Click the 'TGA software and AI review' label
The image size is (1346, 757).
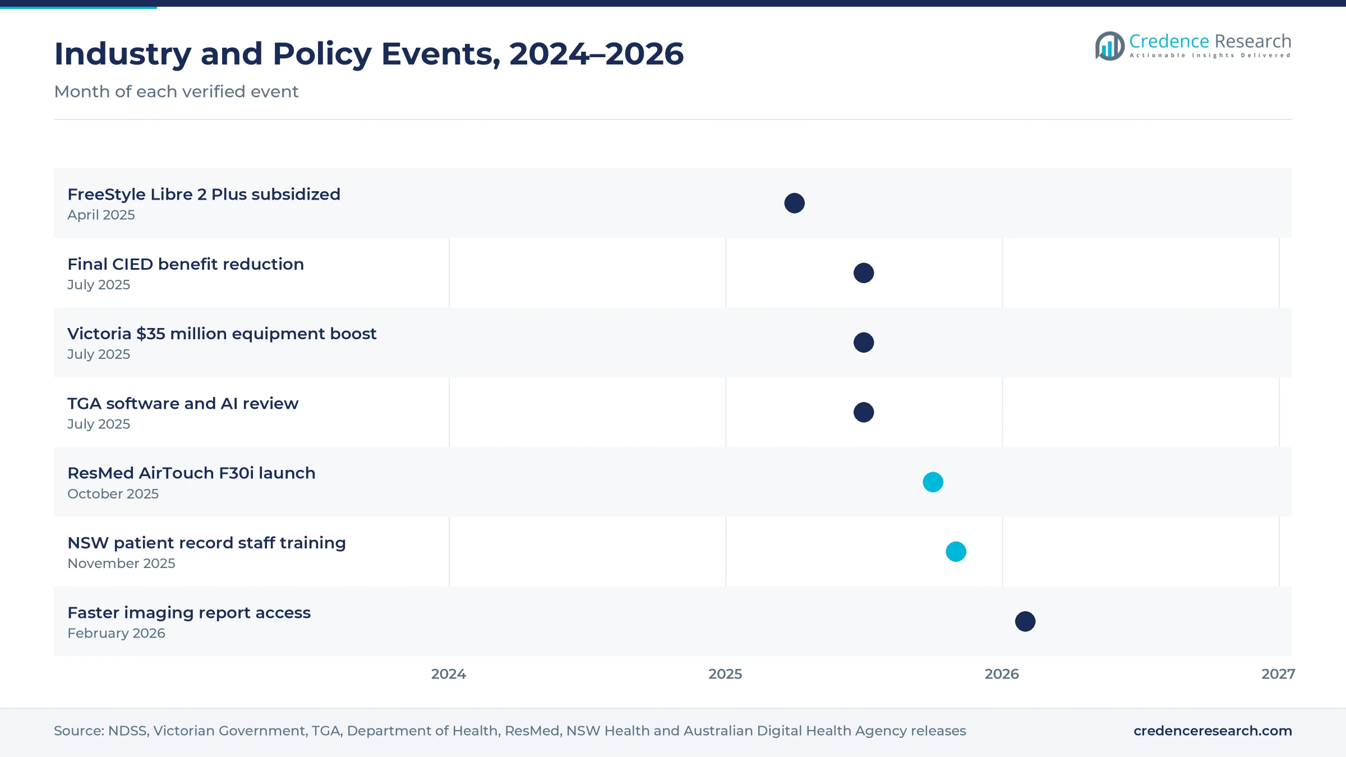[183, 403]
